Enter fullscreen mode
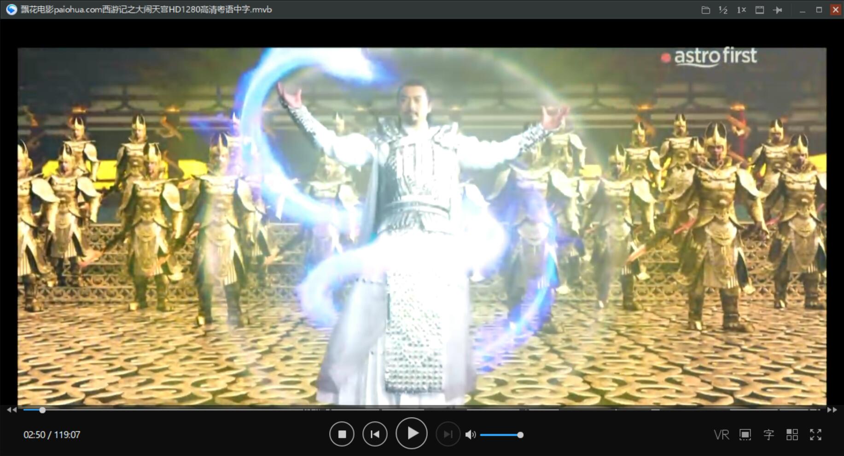The width and height of the screenshot is (844, 456). [x=815, y=435]
